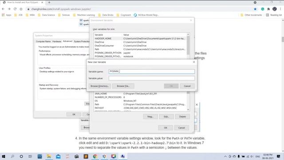The image size is (284, 160).
Task: Open the browser home page icon
Action: [x=21, y=9]
